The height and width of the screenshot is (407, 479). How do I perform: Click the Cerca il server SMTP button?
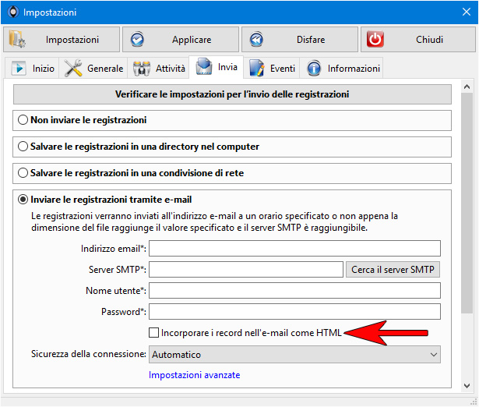point(393,270)
